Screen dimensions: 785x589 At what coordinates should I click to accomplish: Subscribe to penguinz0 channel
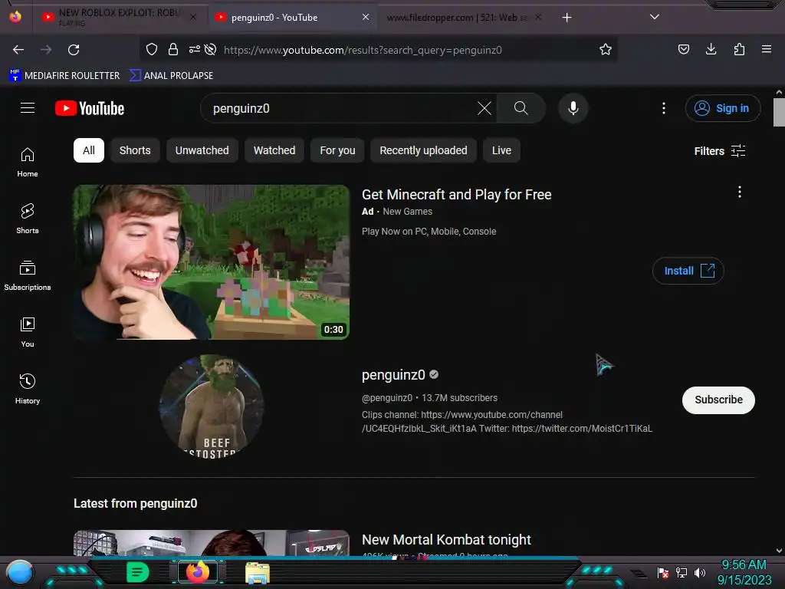tap(718, 400)
